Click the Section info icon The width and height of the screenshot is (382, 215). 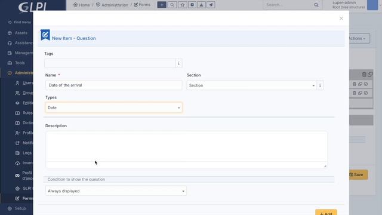(320, 85)
